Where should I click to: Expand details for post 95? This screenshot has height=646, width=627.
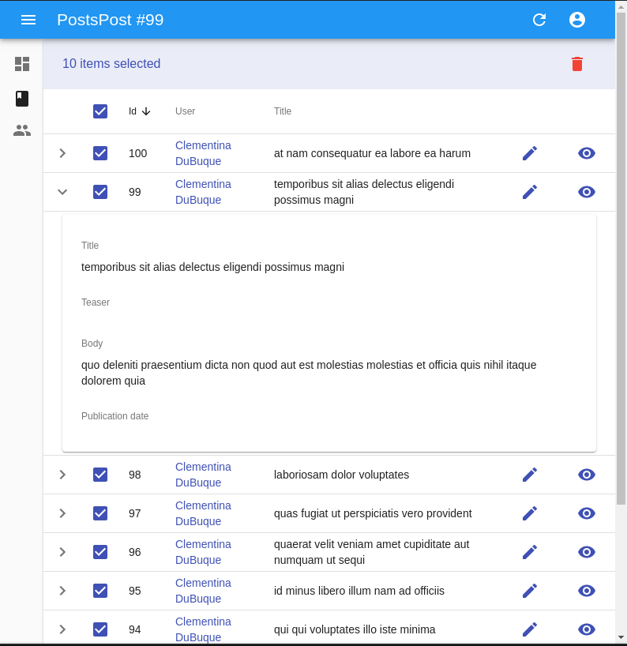pos(62,591)
